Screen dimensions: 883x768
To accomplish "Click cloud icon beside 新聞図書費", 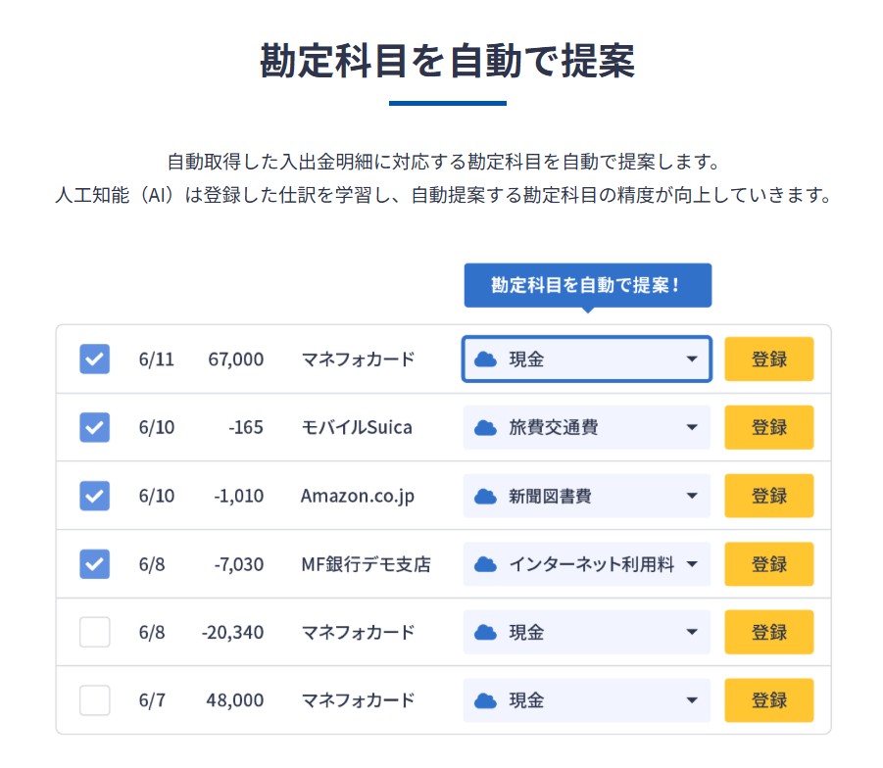I will (485, 497).
